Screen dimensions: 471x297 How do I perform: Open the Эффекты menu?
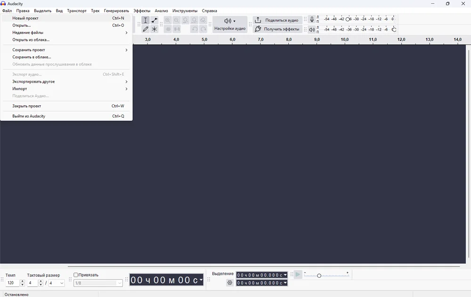(x=142, y=11)
